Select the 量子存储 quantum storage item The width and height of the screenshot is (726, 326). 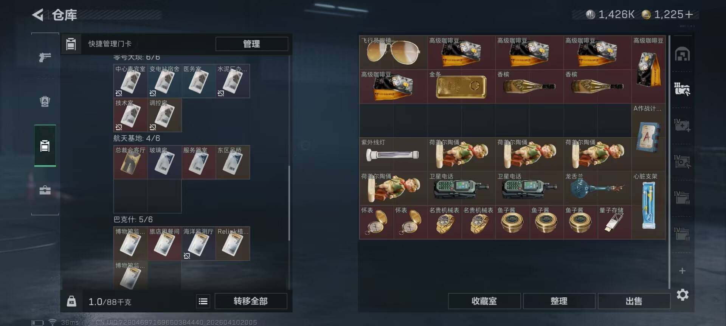tap(614, 222)
